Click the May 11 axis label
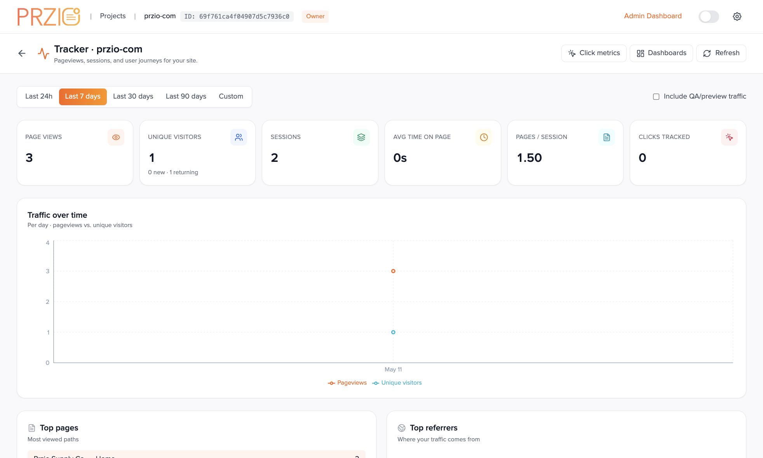This screenshot has height=458, width=763. [x=393, y=370]
